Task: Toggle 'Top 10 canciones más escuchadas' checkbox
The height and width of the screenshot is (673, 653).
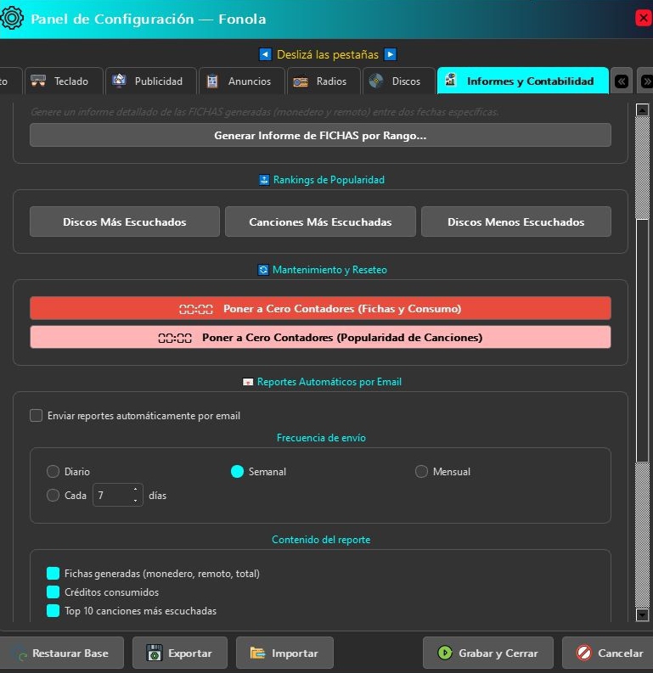Action: tap(53, 611)
